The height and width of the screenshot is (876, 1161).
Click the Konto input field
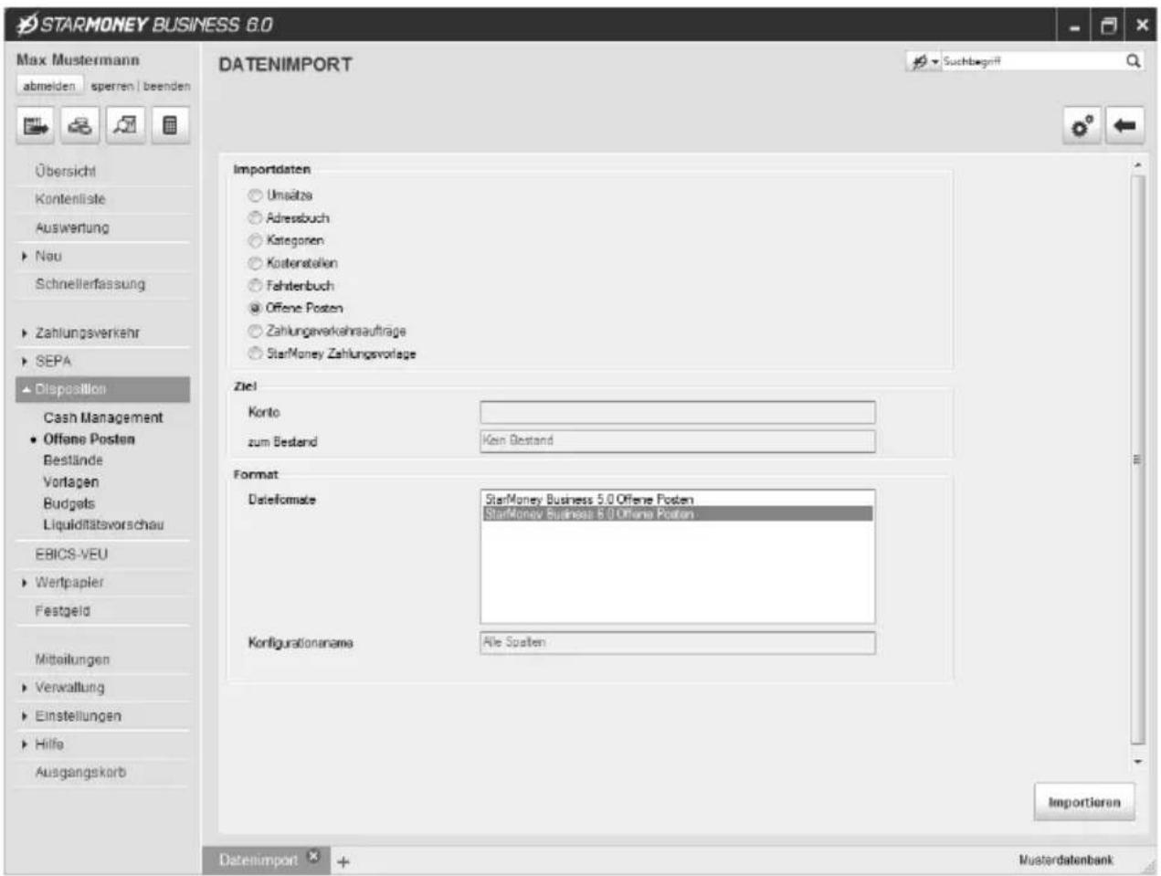pyautogui.click(x=677, y=413)
